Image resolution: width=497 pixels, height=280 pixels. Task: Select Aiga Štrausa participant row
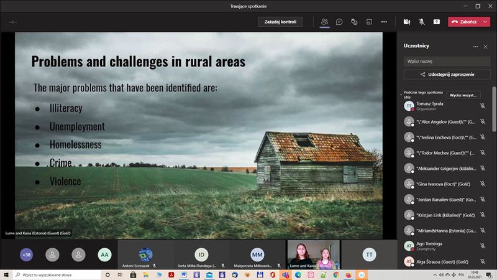[445, 261]
